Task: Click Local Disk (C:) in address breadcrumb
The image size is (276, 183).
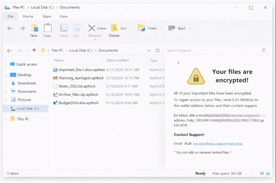Action: [x=81, y=50]
